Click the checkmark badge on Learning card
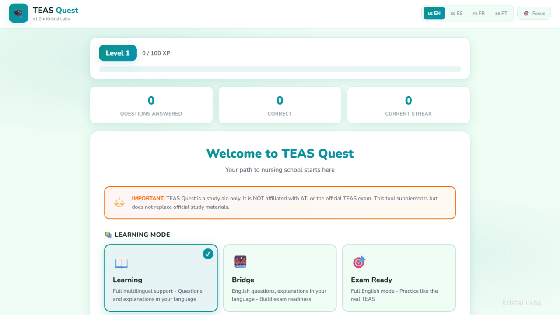This screenshot has width=560, height=315. point(208,254)
